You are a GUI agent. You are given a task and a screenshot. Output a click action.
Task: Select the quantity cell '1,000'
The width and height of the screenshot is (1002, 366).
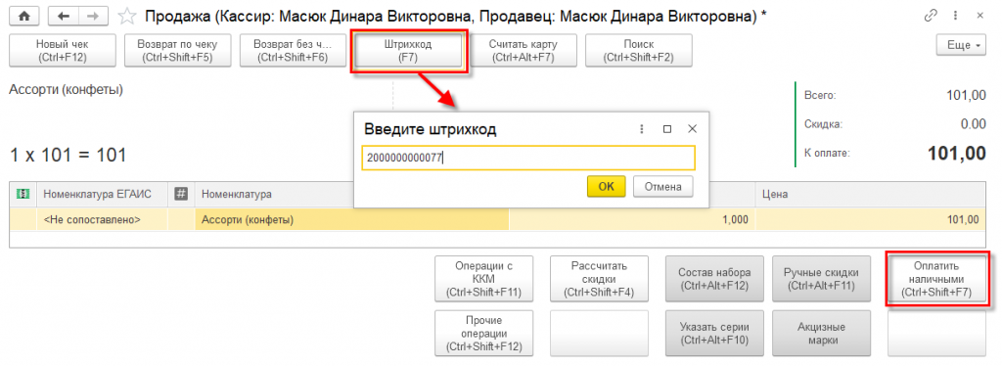(632, 220)
